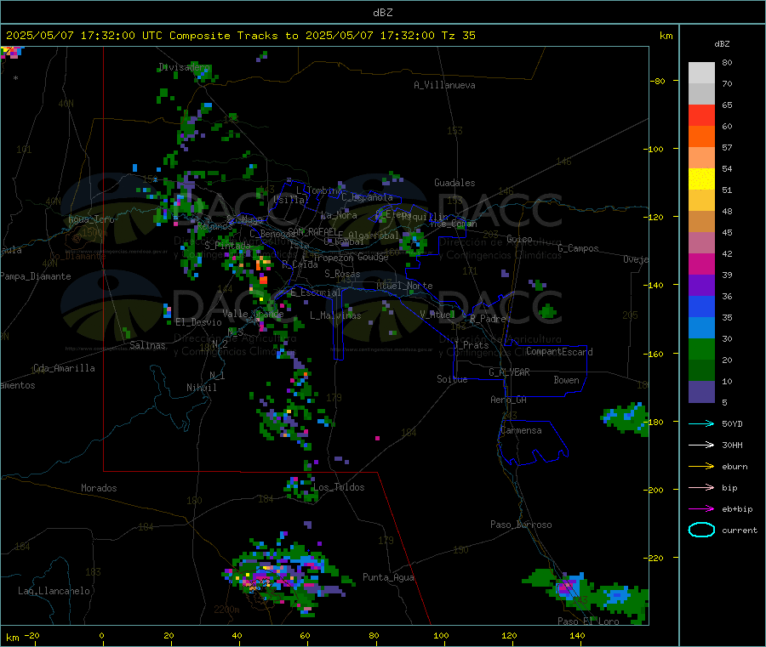Click the 'Paso_Barroso' map label
The width and height of the screenshot is (766, 647).
tap(521, 525)
